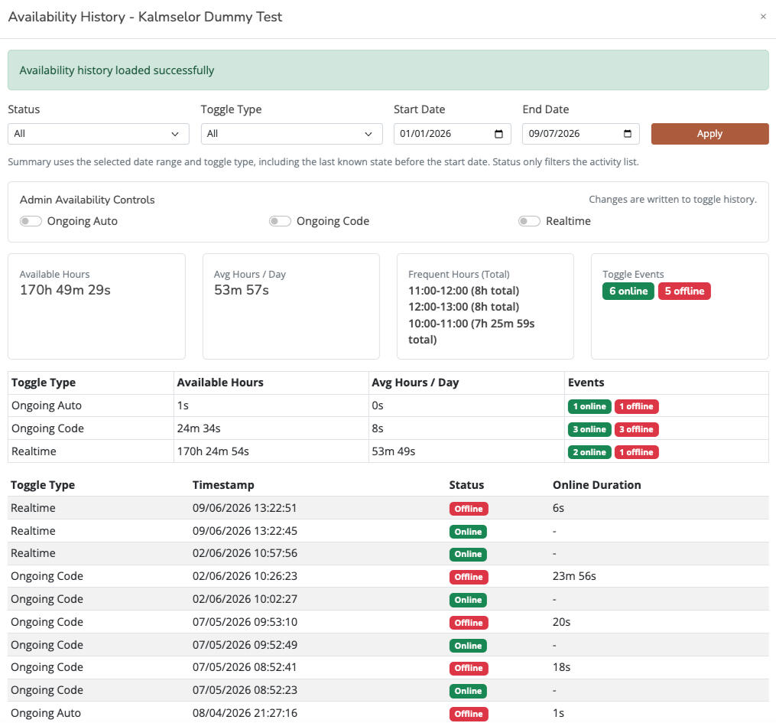Open the End Date calendar picker icon

tap(627, 134)
